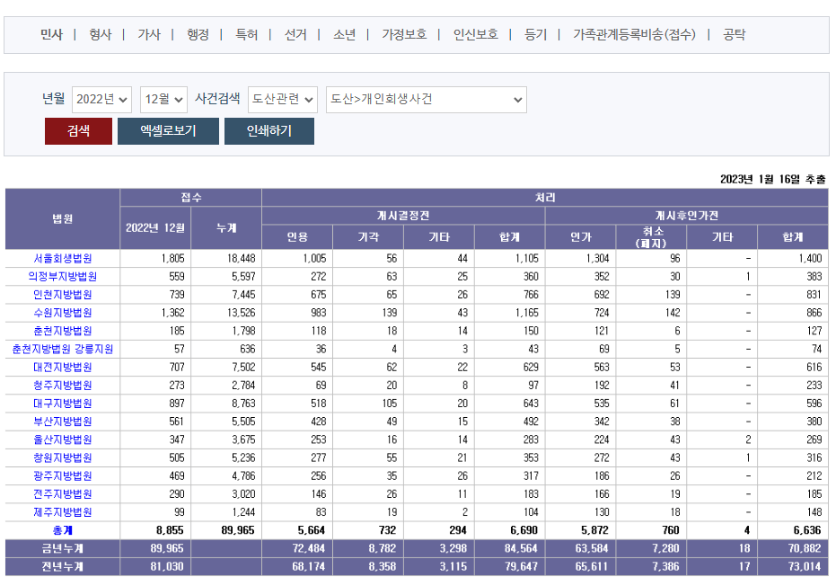Click the 누계 column header

click(x=226, y=228)
